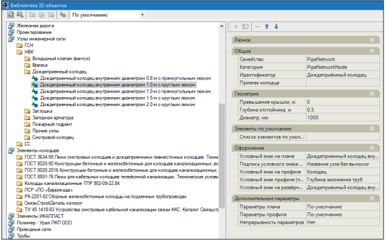Open the 'Врезка' folder
The image size is (386, 242).
(x=40, y=65)
